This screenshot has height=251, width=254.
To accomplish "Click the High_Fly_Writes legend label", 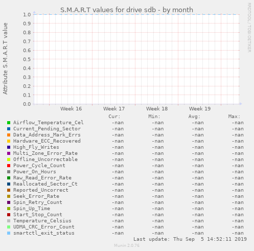I will (36, 147).
